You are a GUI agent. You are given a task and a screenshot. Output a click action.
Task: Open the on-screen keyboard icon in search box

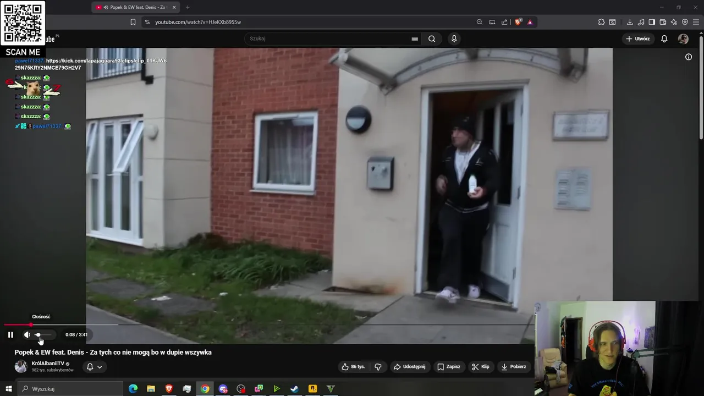[x=415, y=39]
